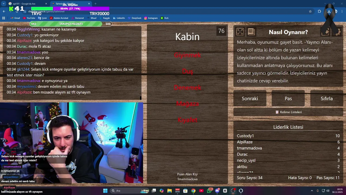The image size is (346, 195).
Task: Select necip_uysl in the leaderboard
Action: 246,160
